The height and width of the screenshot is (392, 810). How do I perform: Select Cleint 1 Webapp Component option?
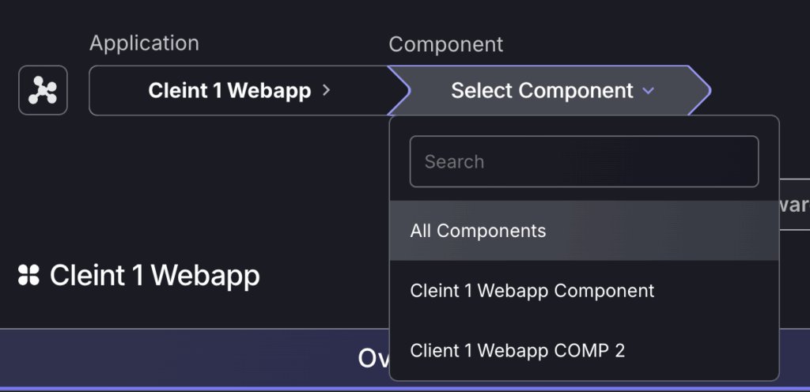[584, 290]
